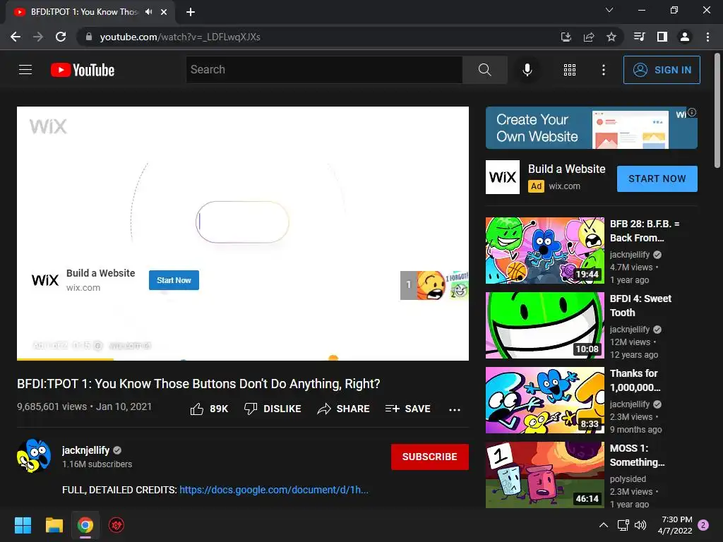This screenshot has height=542, width=723.
Task: Open ad info icon on banner
Action: 692,112
